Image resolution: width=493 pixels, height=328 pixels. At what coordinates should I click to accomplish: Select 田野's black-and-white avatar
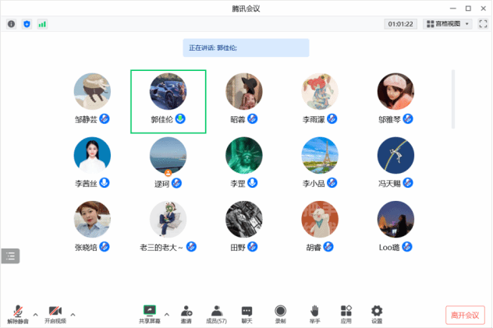[244, 219]
